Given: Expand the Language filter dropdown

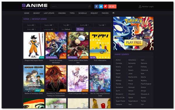Looking at the screenshot, I should (x=49, y=29).
